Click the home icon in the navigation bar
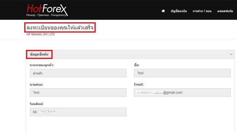This screenshot has height=132, width=237. click(163, 11)
